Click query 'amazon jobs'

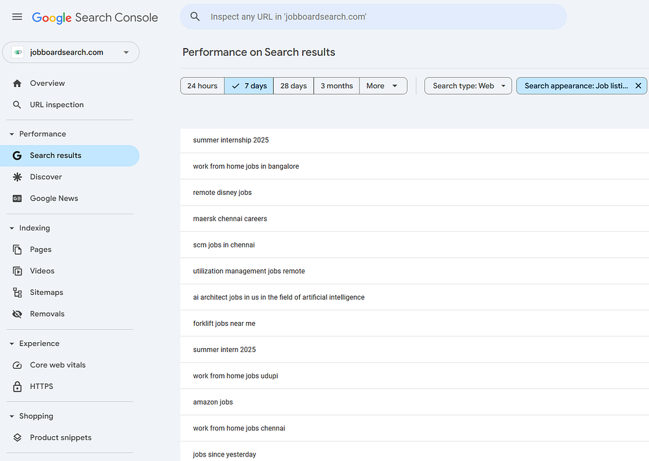pyautogui.click(x=213, y=402)
